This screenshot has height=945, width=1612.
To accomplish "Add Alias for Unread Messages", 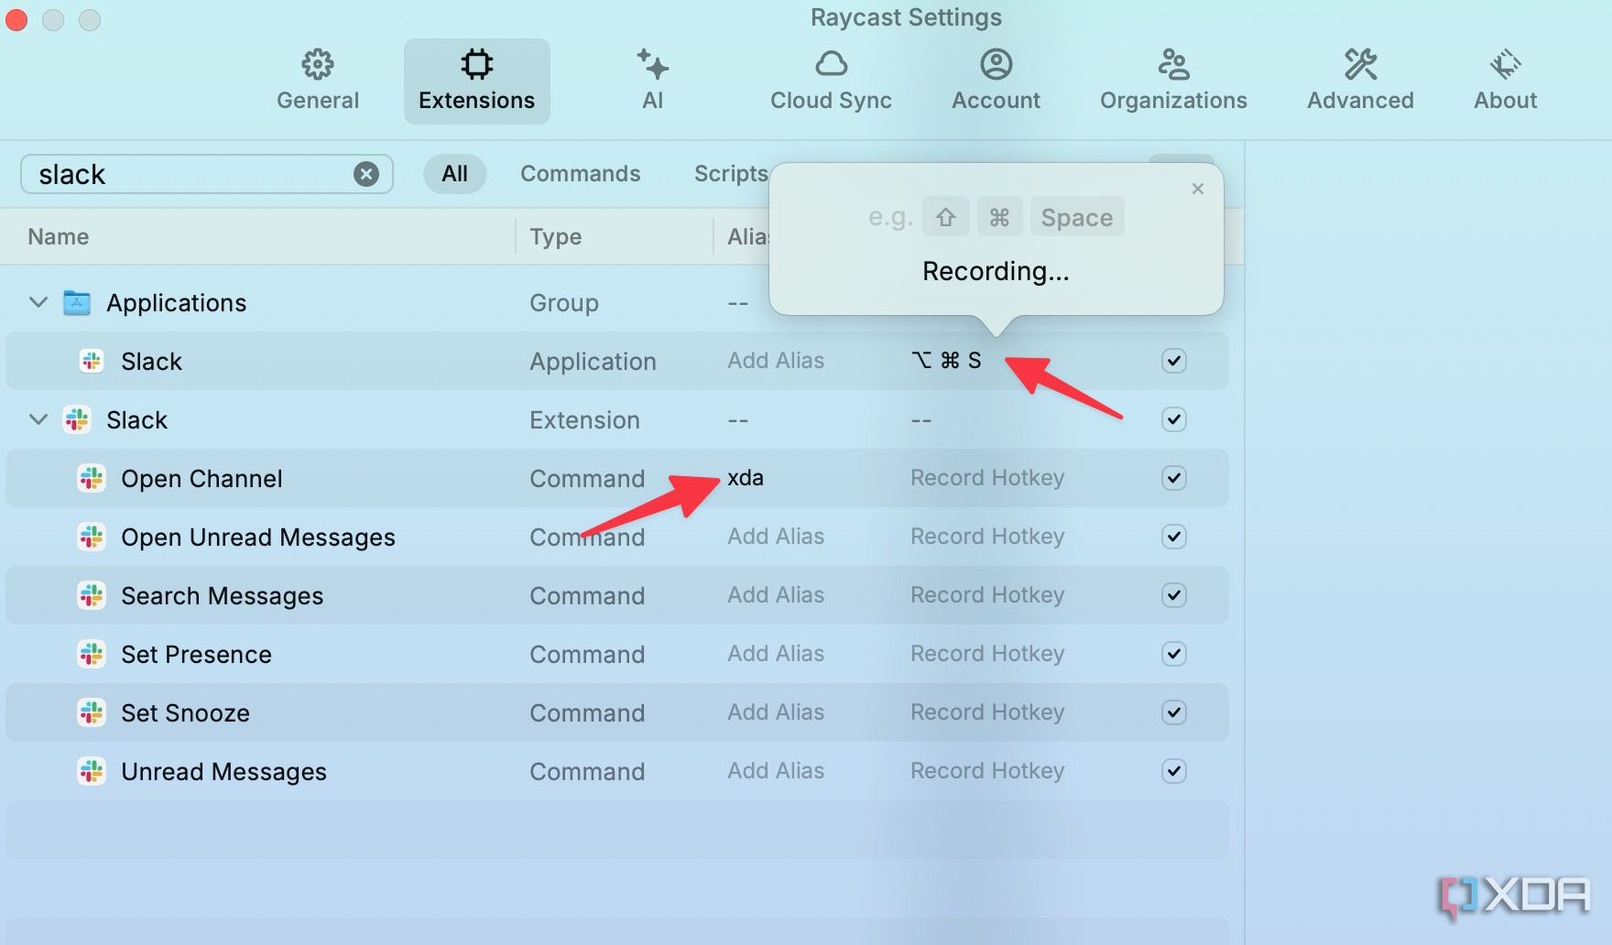I will point(776,771).
